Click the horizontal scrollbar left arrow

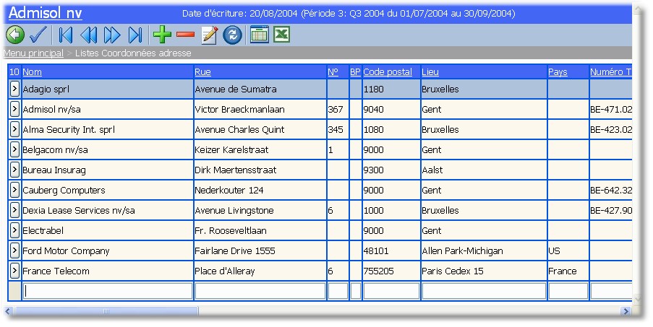7,311
